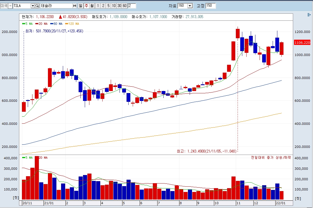The width and height of the screenshot is (313, 208).
Task: Select the 5 minute interval button
Action: 108,6
